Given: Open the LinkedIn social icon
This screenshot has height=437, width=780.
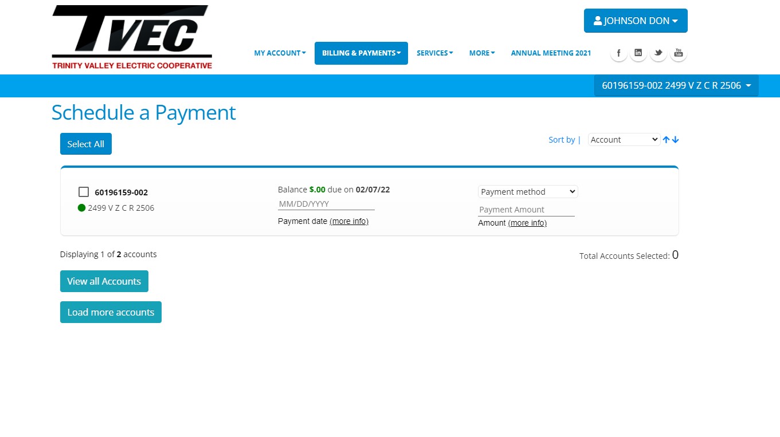Looking at the screenshot, I should [x=638, y=53].
